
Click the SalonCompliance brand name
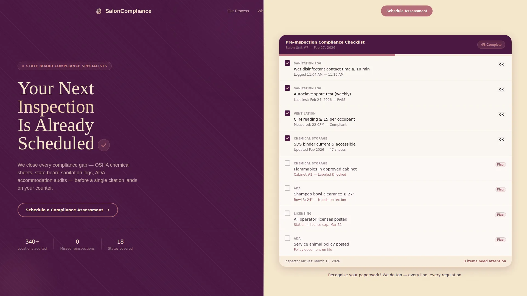coord(128,11)
